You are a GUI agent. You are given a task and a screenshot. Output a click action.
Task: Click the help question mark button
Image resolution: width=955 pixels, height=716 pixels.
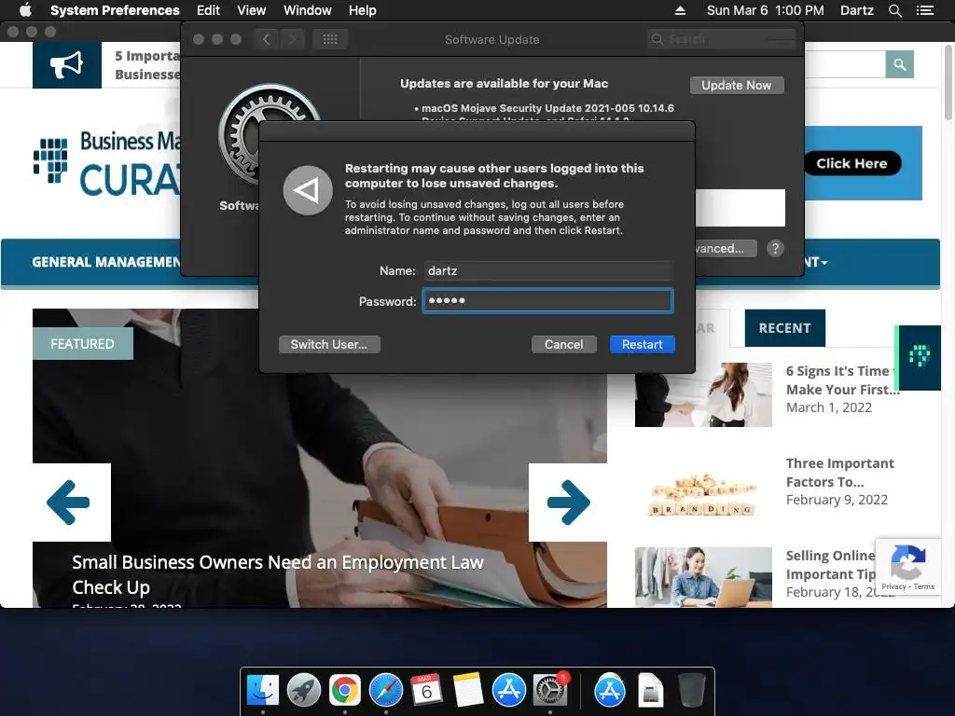click(775, 248)
